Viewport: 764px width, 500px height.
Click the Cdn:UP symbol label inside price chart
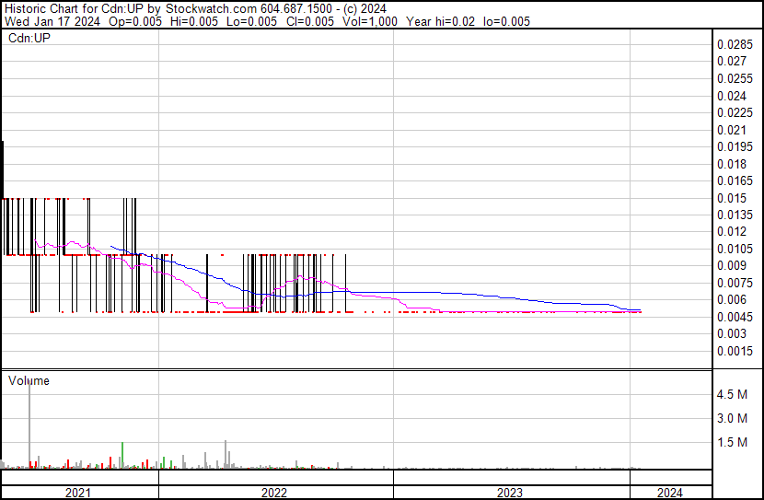click(x=28, y=39)
